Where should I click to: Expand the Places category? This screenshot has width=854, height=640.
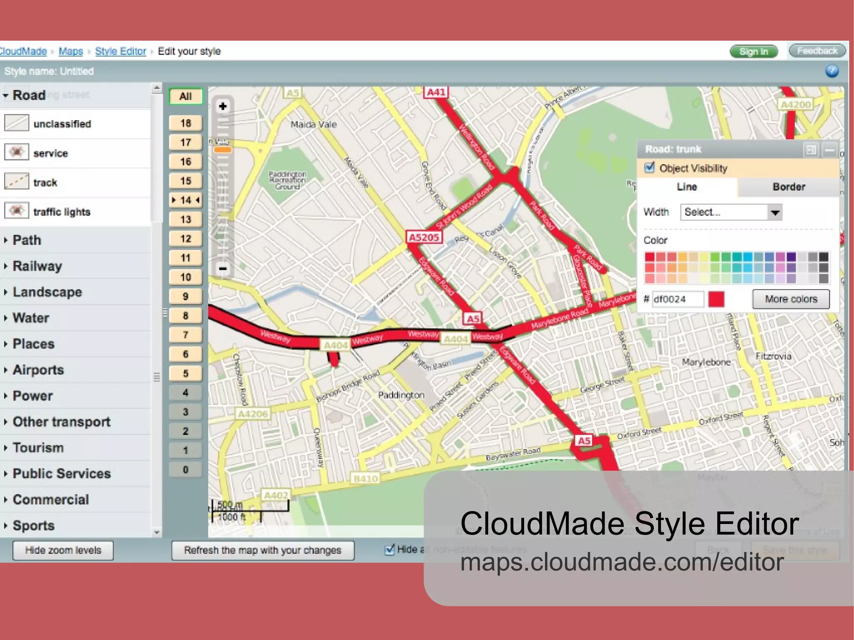5,344
